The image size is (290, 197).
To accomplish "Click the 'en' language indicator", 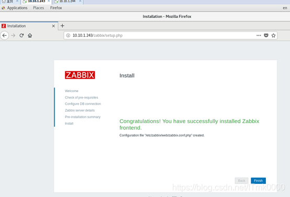I will pyautogui.click(x=285, y=8).
